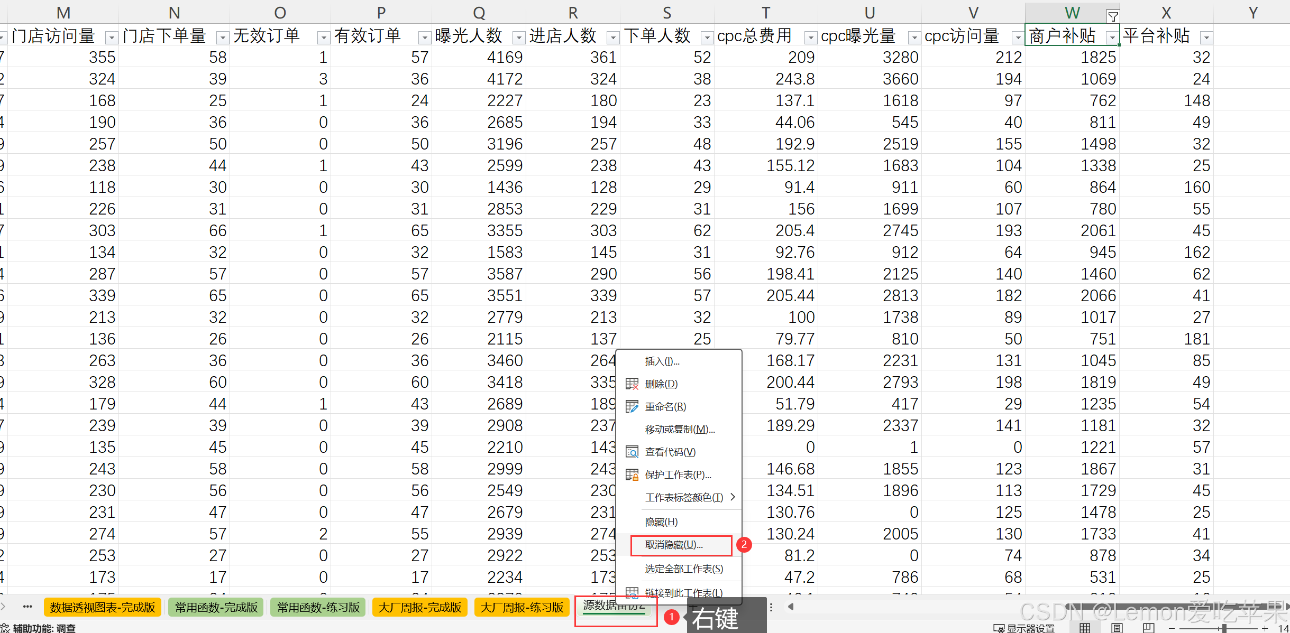Click the View Code icon in context menu
Screen dimensions: 1290x633
coord(632,452)
